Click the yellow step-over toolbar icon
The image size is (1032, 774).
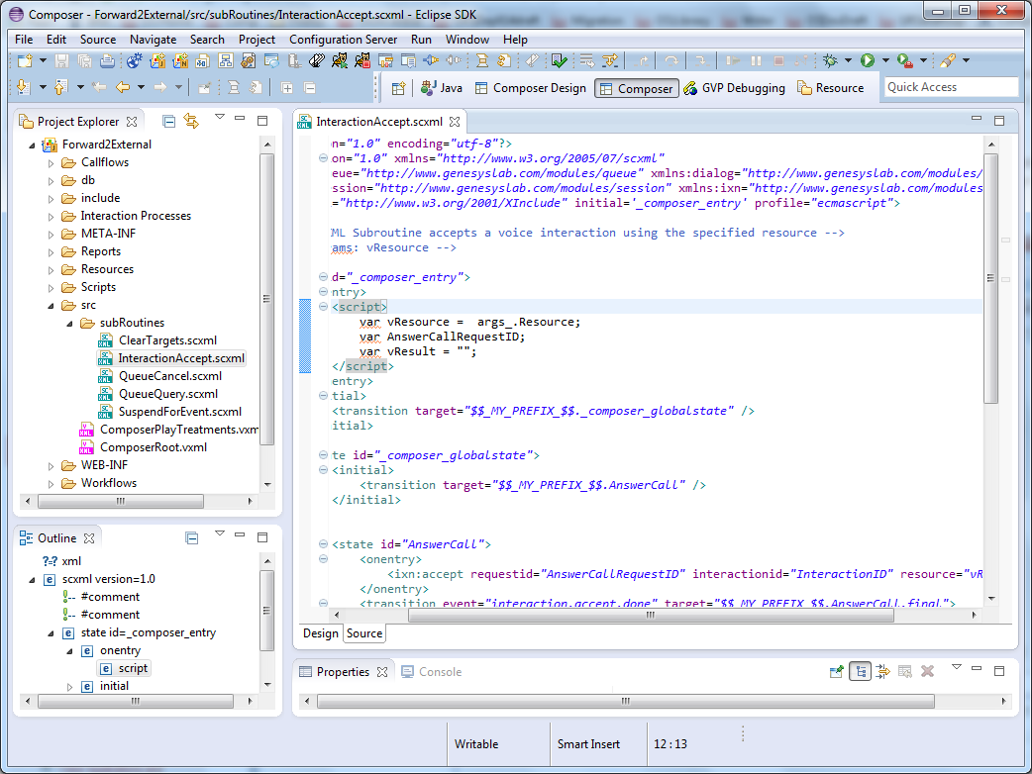[610, 61]
